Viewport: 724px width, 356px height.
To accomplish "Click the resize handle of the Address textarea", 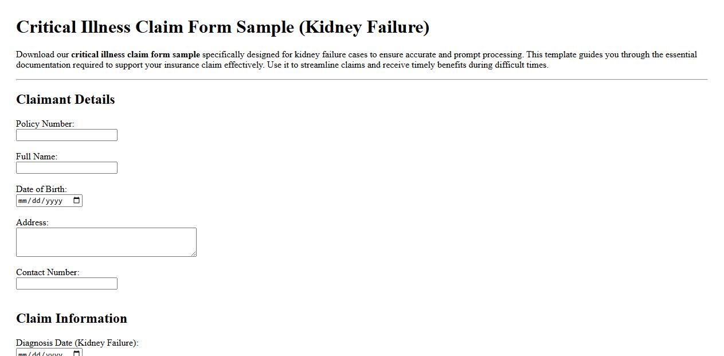I will point(194,255).
